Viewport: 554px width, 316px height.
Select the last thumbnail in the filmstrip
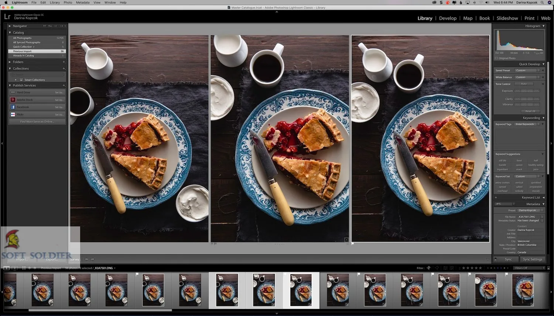tap(523, 290)
